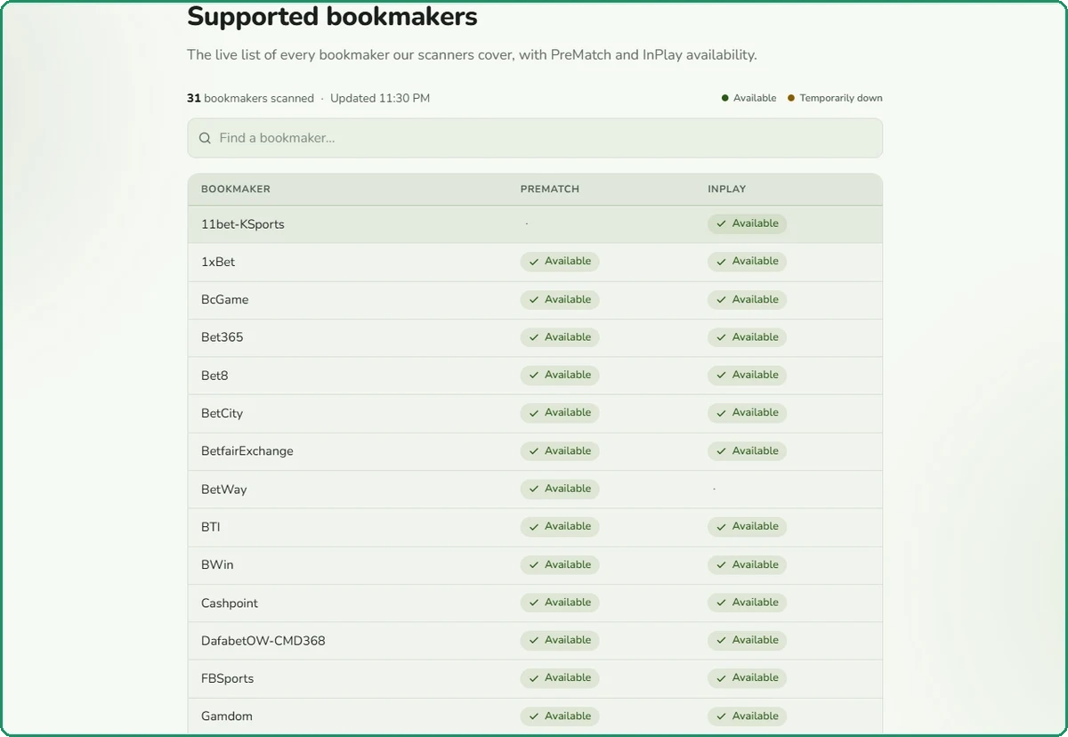
Task: Click 1xBet InPlay Available badge
Action: (748, 262)
